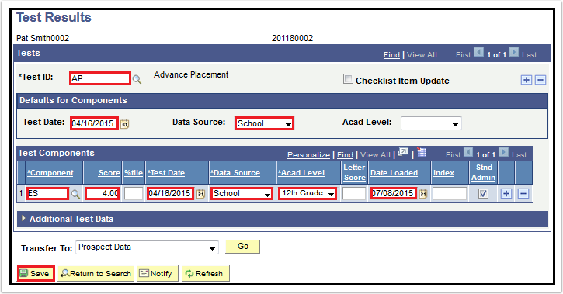
Task: Click Score field showing 4.00
Action: [103, 194]
